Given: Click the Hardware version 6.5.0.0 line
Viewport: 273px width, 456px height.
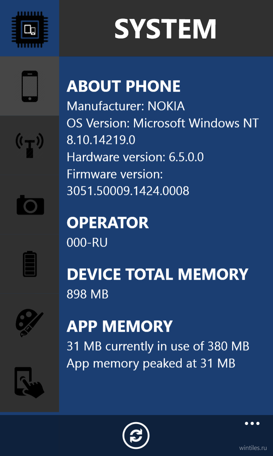Looking at the screenshot, I should tap(135, 157).
